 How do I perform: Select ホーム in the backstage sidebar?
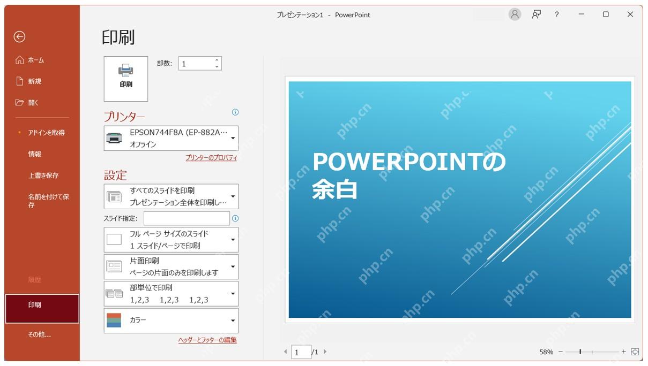point(36,60)
